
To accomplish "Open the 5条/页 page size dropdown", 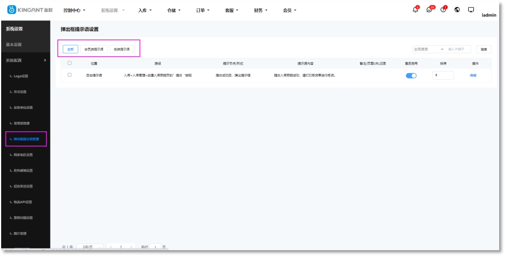I will pyautogui.click(x=90, y=247).
